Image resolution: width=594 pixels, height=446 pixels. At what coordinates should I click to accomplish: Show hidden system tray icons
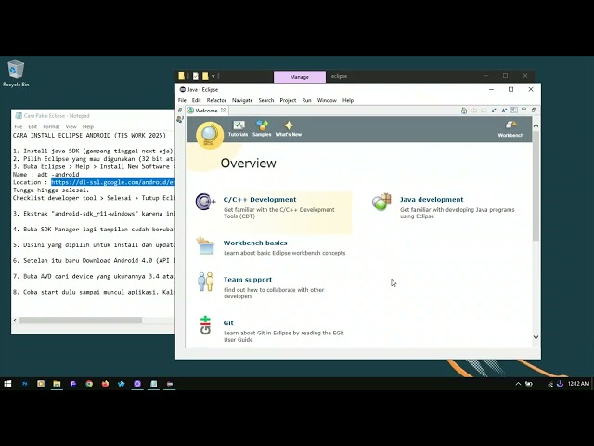point(518,384)
